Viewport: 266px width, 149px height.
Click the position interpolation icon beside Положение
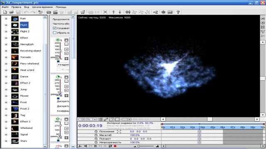coord(119,132)
